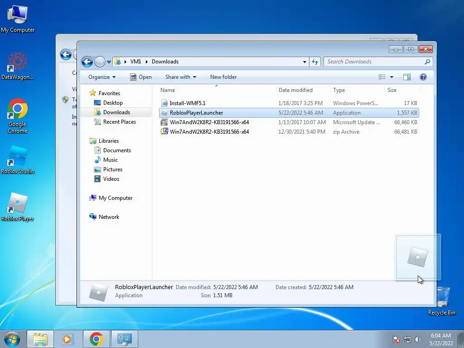464x348 pixels.
Task: Click VM1 breadcrumb in address bar
Action: coord(135,62)
